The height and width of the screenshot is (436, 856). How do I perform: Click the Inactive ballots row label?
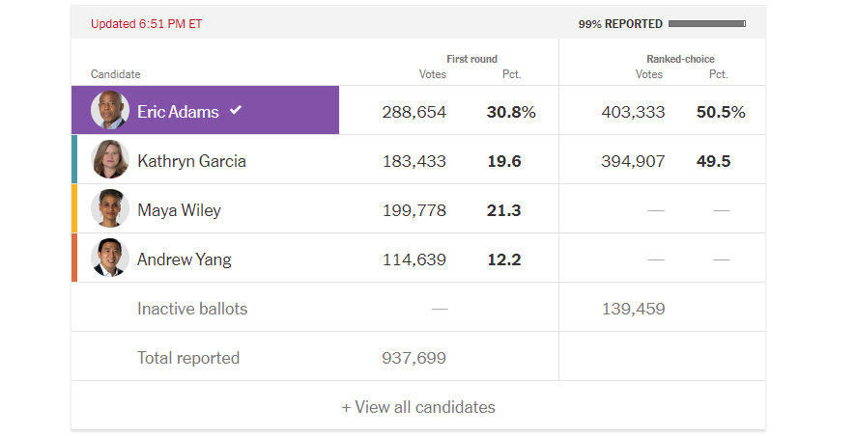(192, 309)
